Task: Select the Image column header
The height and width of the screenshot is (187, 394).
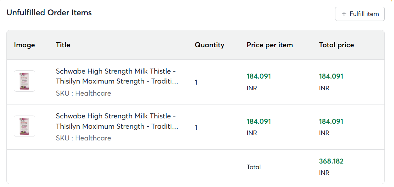Action: tap(25, 45)
